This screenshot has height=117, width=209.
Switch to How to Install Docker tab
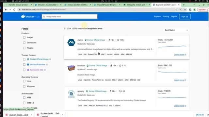(x=18, y=5)
